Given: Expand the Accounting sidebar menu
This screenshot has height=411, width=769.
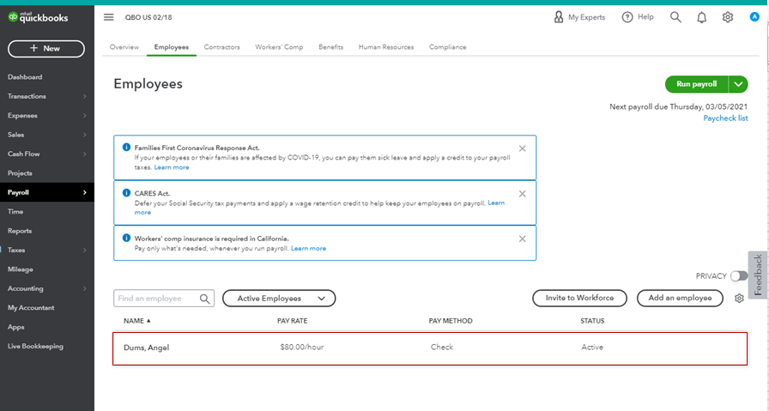Looking at the screenshot, I should coord(85,288).
